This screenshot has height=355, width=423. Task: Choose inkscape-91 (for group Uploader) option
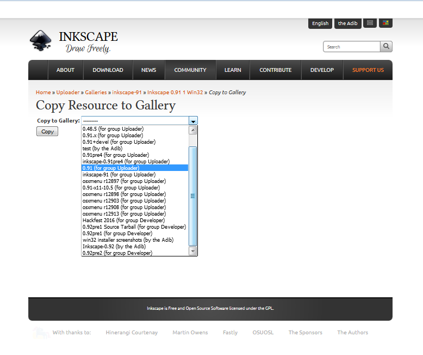[x=135, y=175]
